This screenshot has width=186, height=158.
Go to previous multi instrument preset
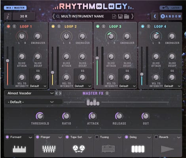coord(53,17)
